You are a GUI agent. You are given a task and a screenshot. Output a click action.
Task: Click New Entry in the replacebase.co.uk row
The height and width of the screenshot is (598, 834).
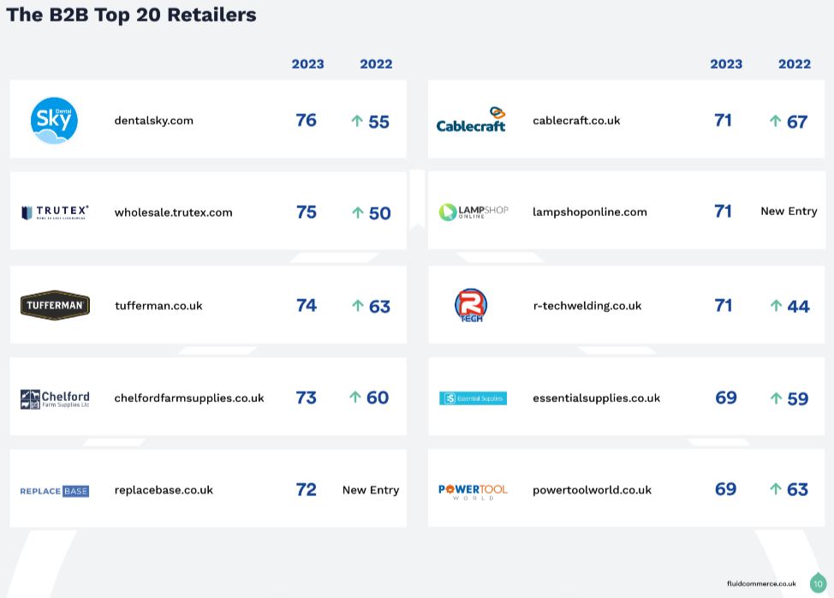[371, 490]
